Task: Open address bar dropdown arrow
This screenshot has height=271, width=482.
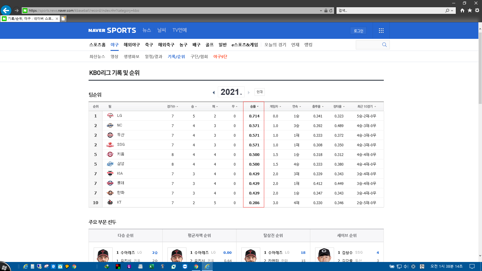Action: (x=321, y=11)
